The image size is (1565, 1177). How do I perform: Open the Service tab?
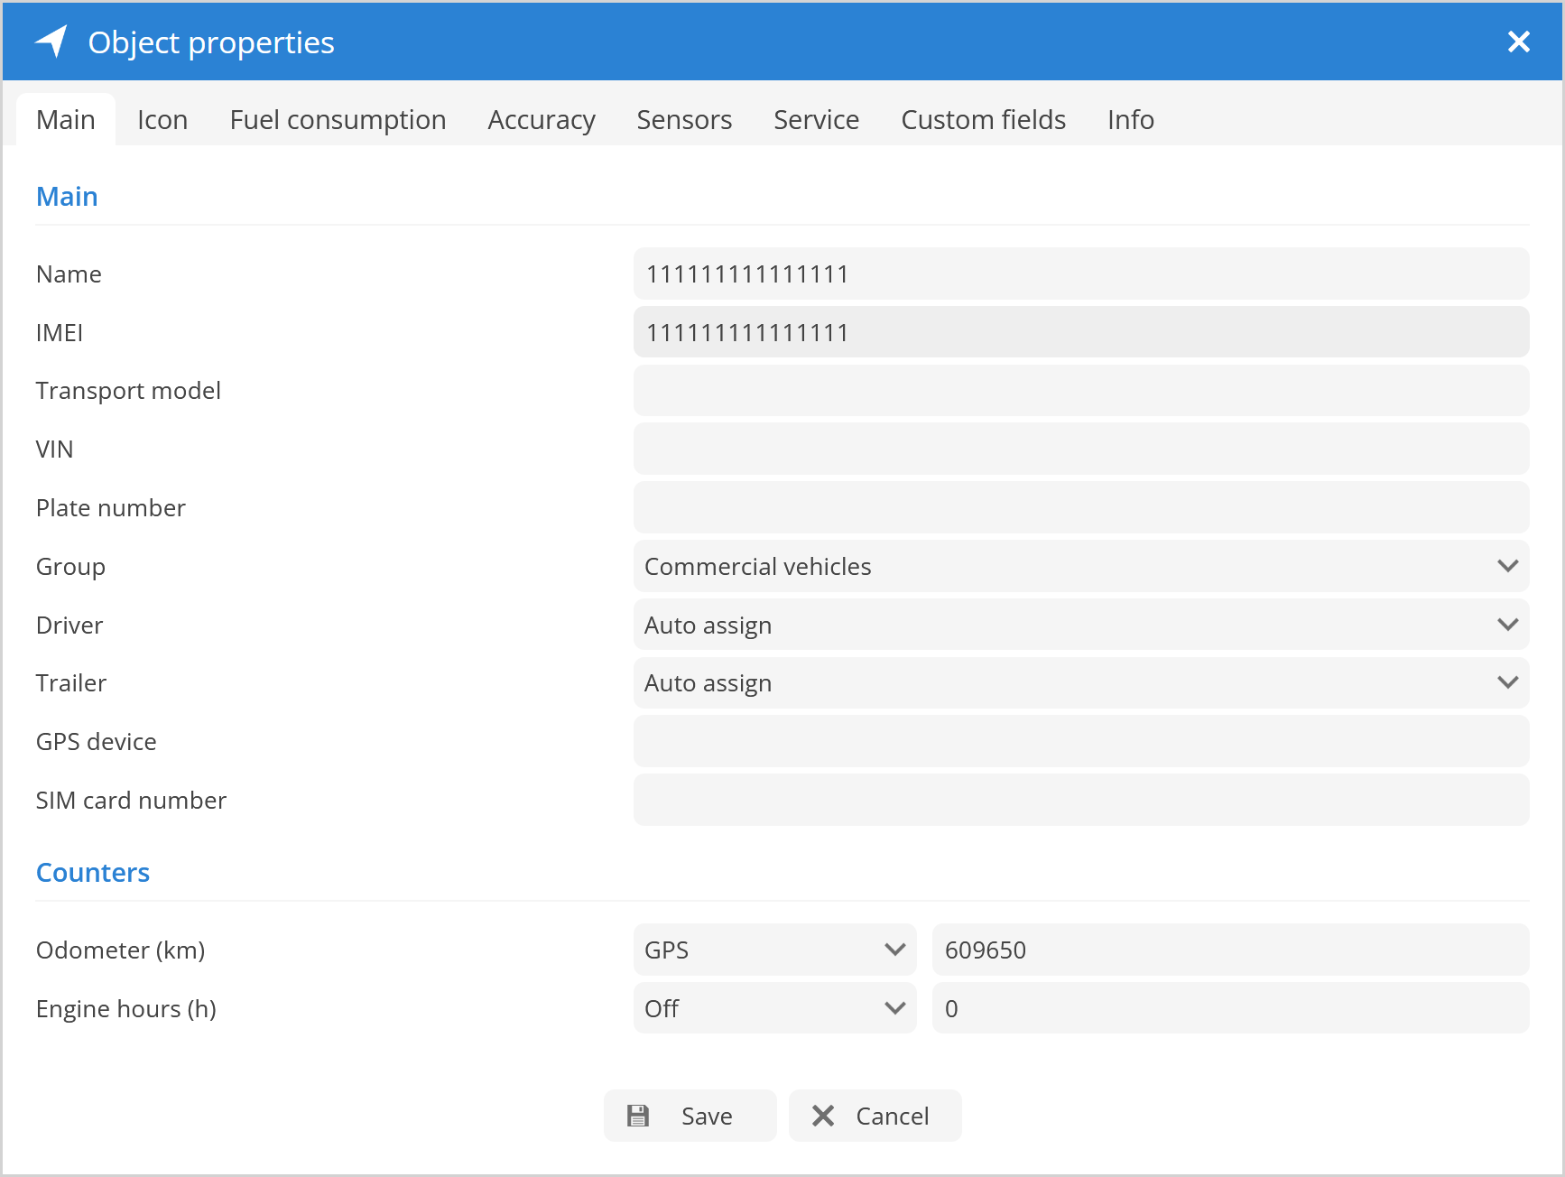816,120
